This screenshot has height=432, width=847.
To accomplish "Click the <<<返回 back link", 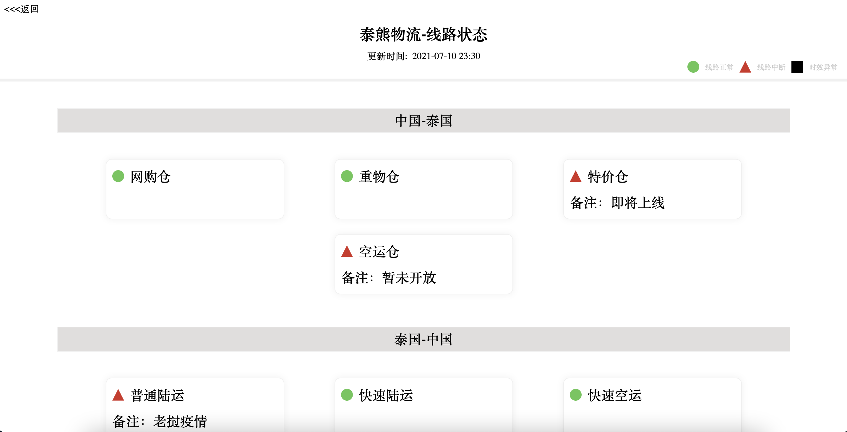I will tap(21, 9).
